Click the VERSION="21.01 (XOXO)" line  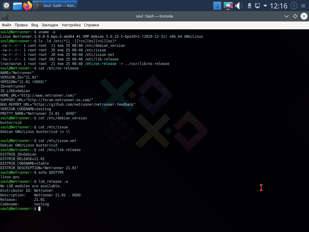click(x=24, y=82)
